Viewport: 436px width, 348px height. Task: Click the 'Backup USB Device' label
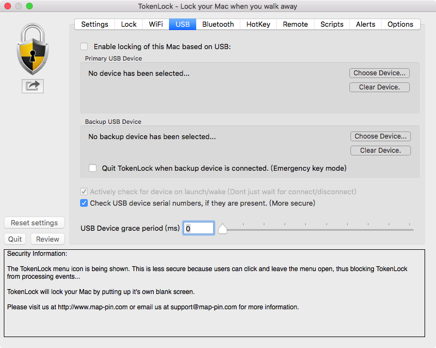113,122
